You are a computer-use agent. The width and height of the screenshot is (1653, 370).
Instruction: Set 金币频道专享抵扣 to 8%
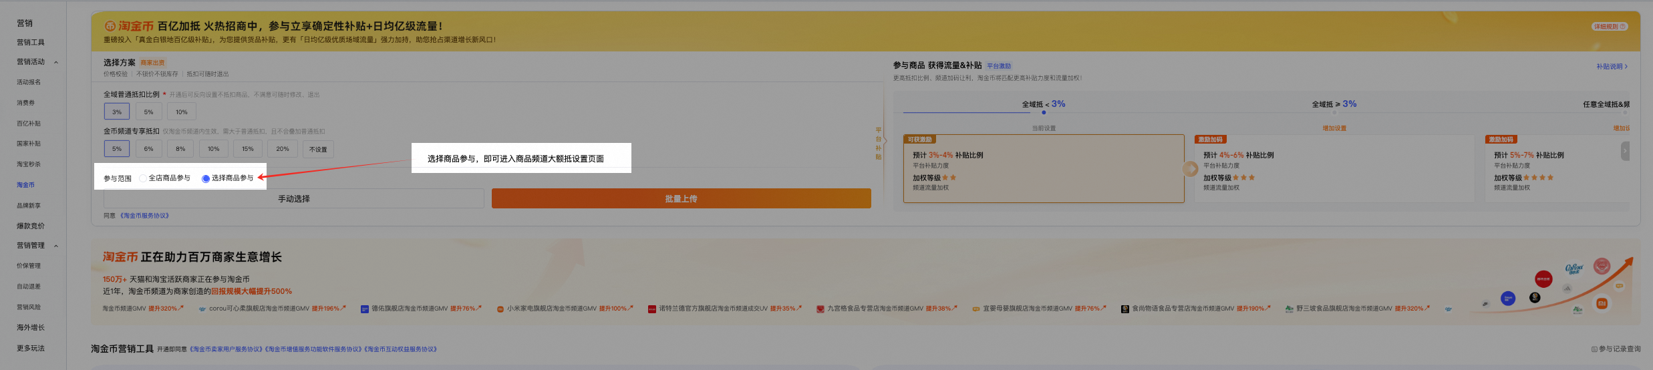(x=180, y=149)
